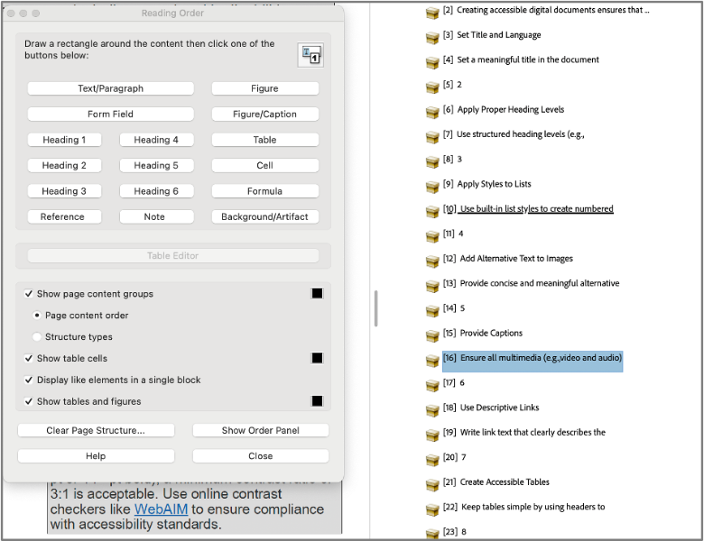Click the Note button

coord(156,216)
